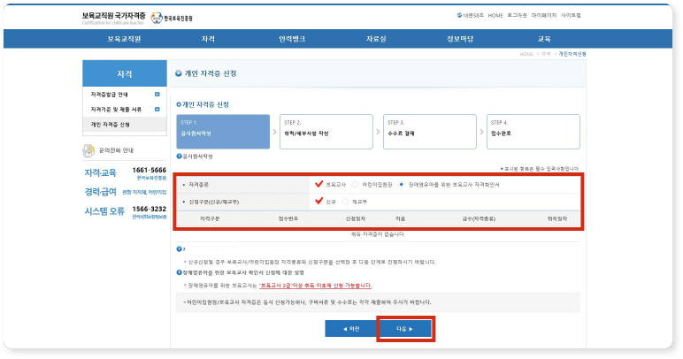Click the 경력·급여 contact label
Viewport: 683px width, 359px height.
101,192
